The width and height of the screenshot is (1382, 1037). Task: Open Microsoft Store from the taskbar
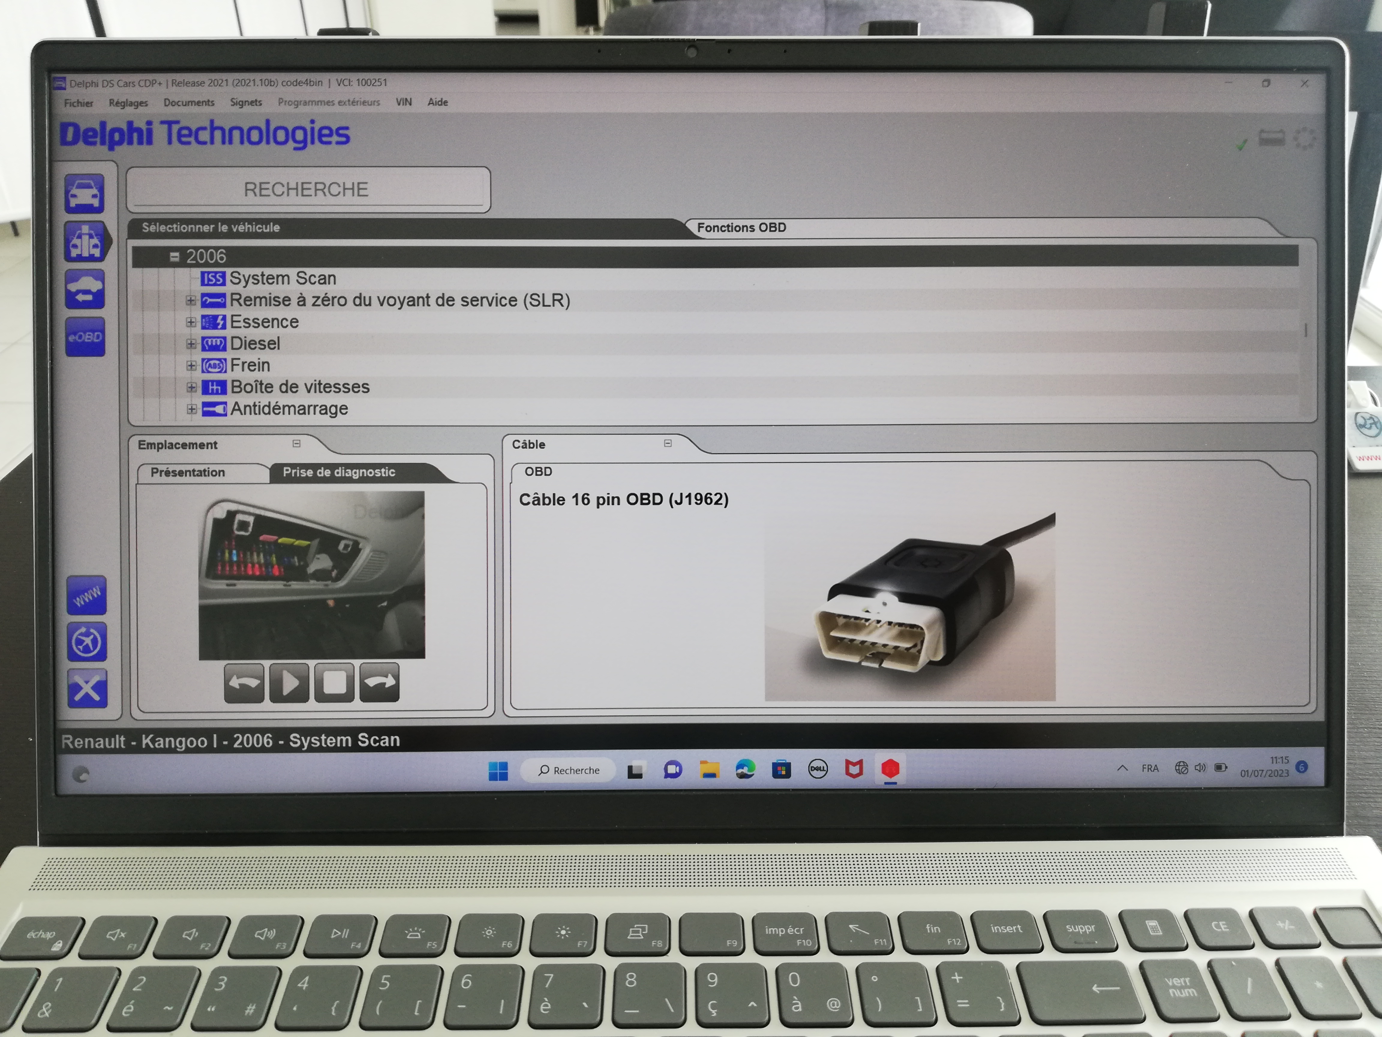(x=782, y=769)
